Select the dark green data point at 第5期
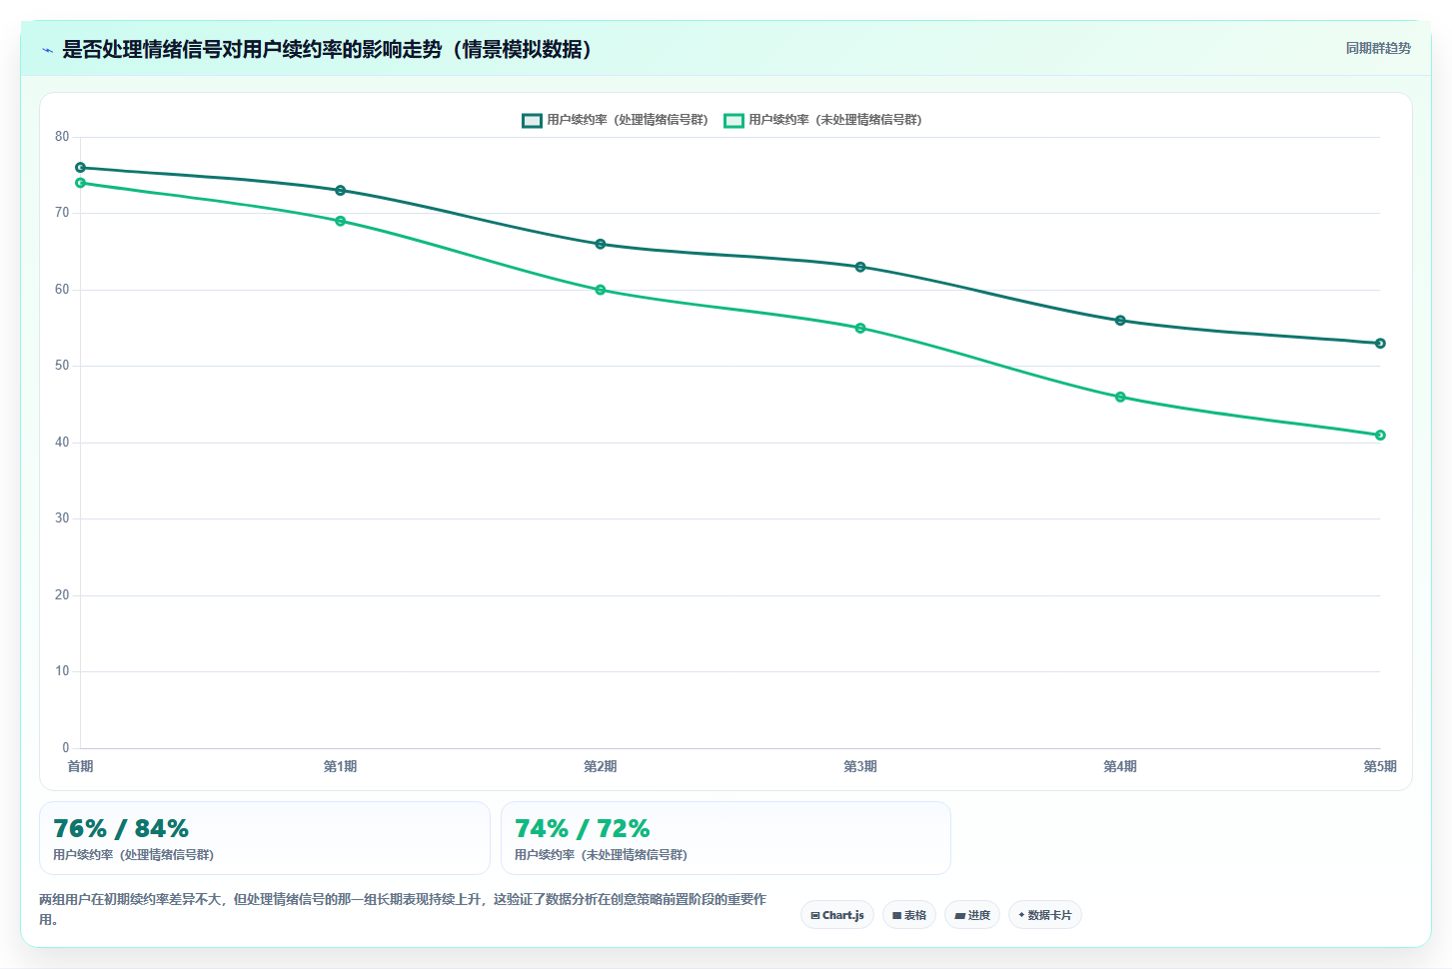This screenshot has height=969, width=1452. point(1380,344)
